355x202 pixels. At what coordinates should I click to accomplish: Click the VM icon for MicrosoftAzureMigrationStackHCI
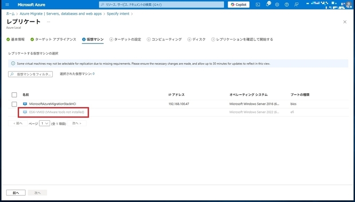point(25,104)
